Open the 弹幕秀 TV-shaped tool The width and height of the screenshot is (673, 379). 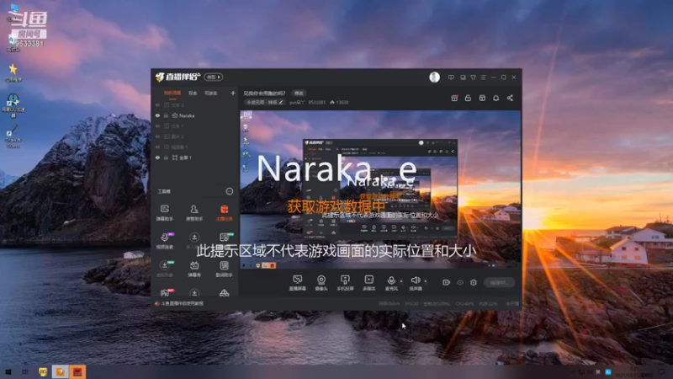(x=194, y=269)
